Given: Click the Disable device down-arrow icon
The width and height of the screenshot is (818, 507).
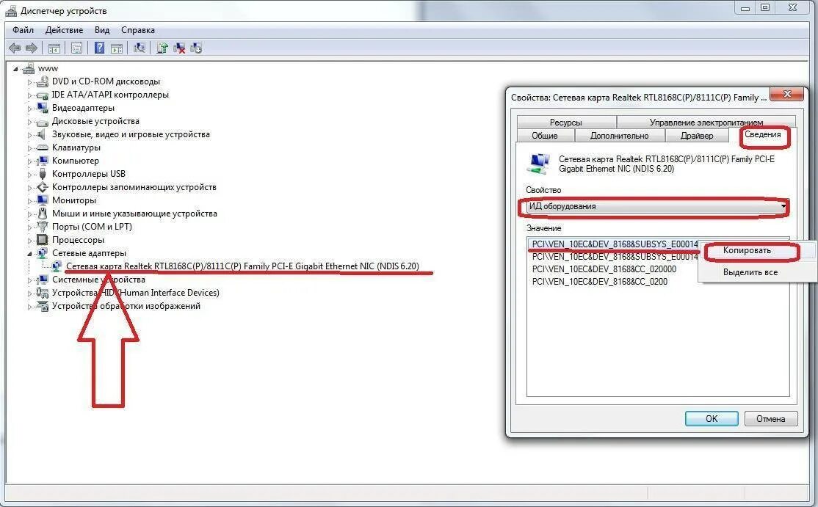Looking at the screenshot, I should (196, 48).
